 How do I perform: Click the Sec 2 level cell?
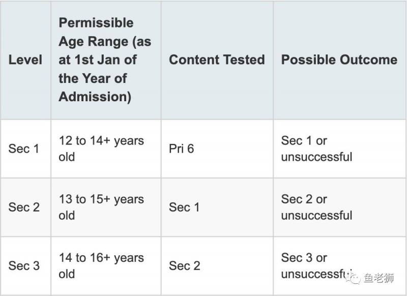(x=24, y=207)
